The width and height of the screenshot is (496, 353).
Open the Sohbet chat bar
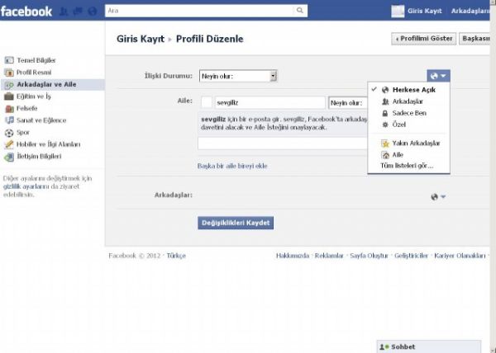429,346
